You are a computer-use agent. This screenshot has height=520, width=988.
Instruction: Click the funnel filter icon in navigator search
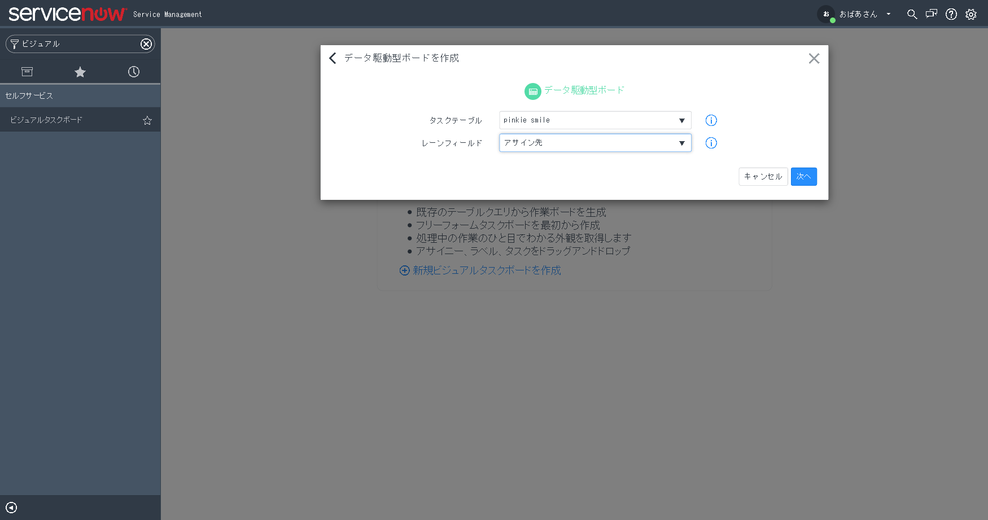(x=13, y=43)
